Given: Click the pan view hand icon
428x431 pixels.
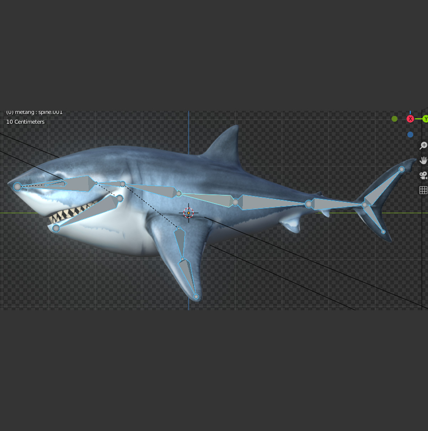Looking at the screenshot, I should click(x=423, y=160).
